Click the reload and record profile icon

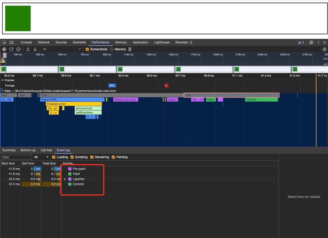[x=11, y=49]
